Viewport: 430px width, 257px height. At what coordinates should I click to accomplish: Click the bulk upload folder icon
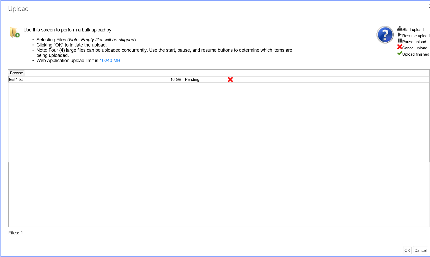(14, 32)
